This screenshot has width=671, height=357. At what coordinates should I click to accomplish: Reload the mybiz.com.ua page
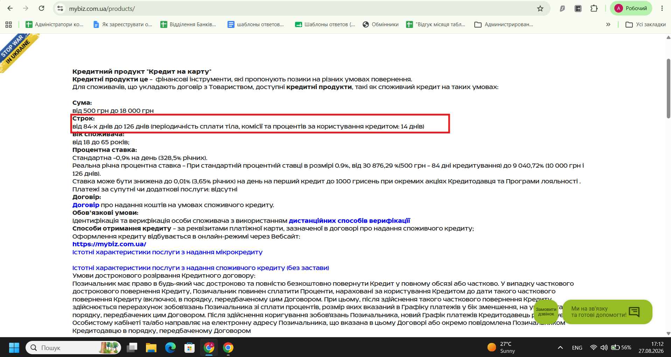point(41,8)
